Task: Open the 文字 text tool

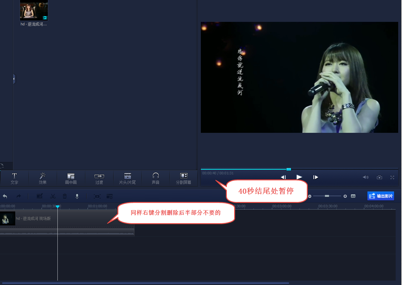Action: click(x=14, y=179)
